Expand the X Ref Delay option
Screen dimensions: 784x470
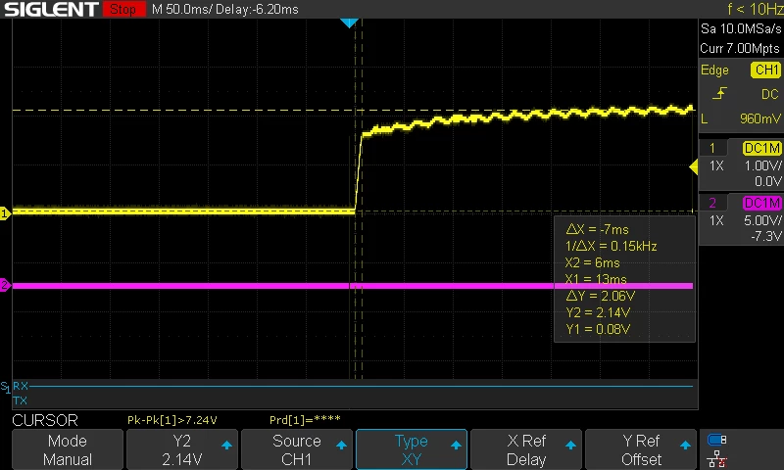[x=526, y=449]
